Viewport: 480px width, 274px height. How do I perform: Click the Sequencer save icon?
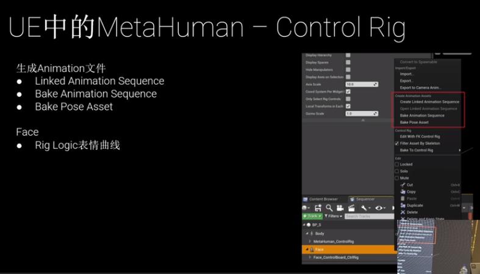click(318, 208)
